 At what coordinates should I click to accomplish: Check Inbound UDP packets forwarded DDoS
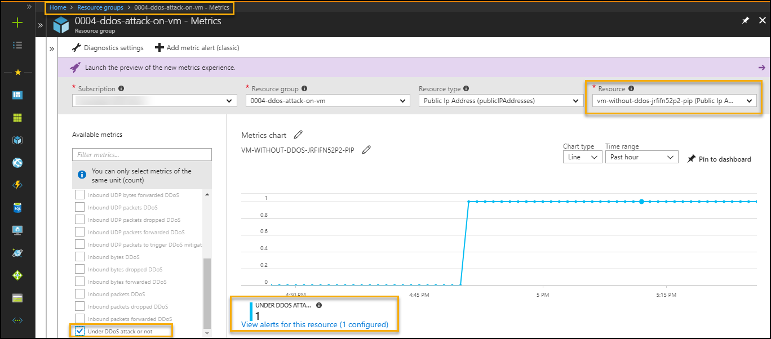[x=79, y=232]
